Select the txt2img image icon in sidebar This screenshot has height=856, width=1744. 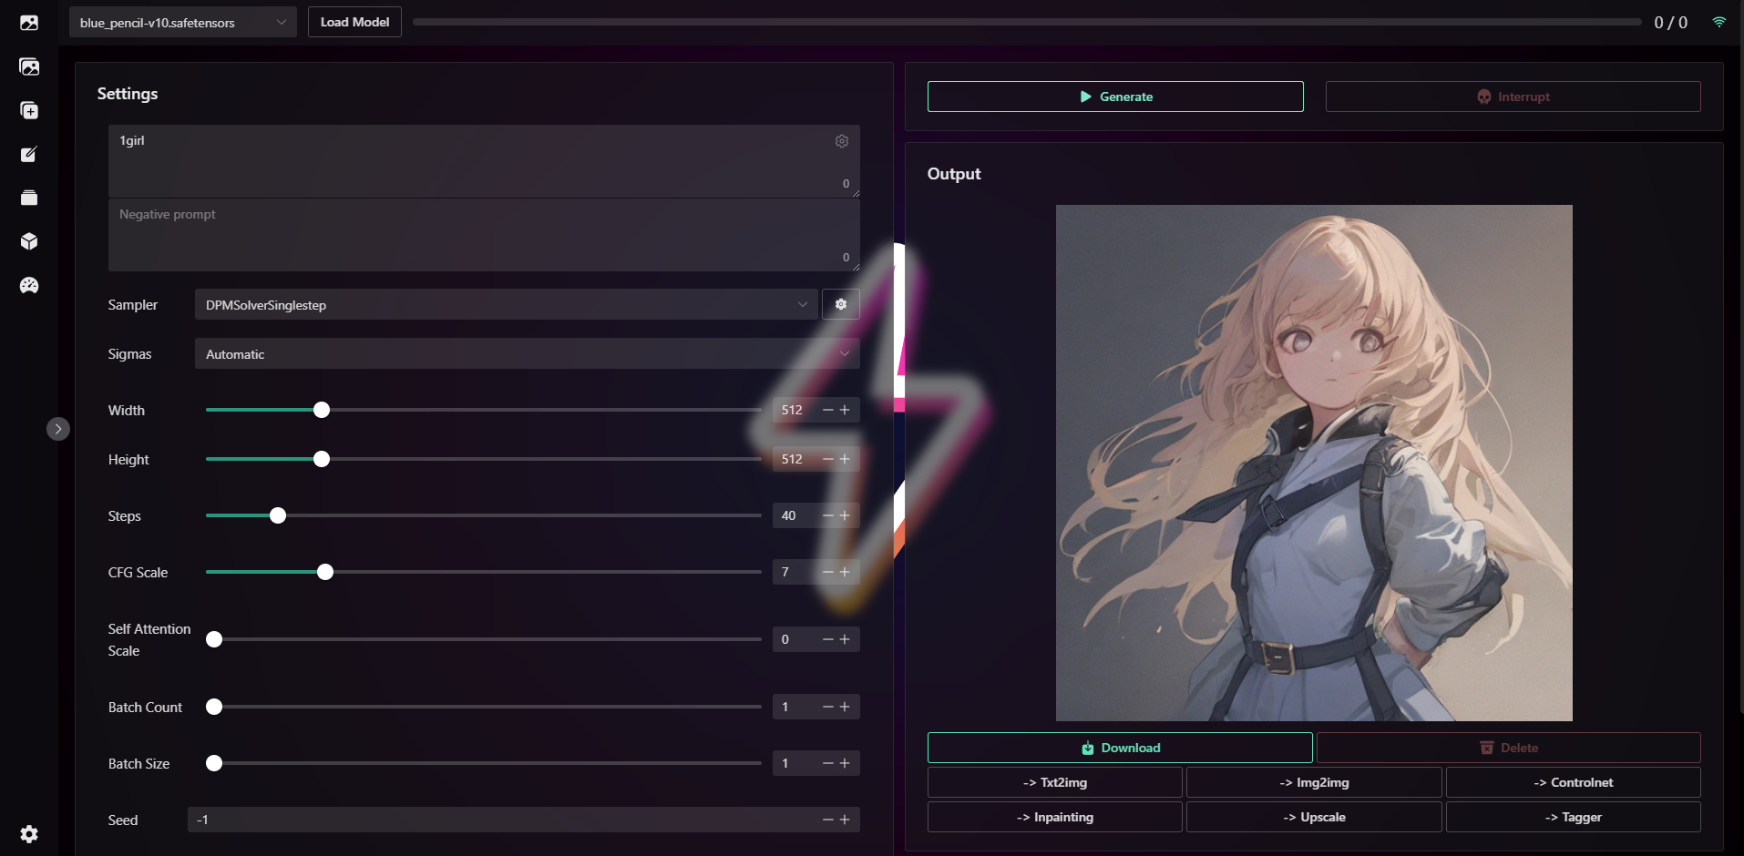[x=30, y=22]
